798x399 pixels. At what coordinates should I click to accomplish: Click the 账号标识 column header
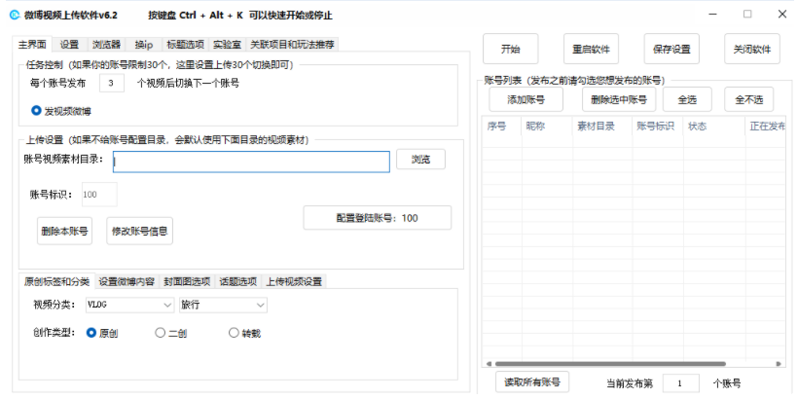pos(658,127)
